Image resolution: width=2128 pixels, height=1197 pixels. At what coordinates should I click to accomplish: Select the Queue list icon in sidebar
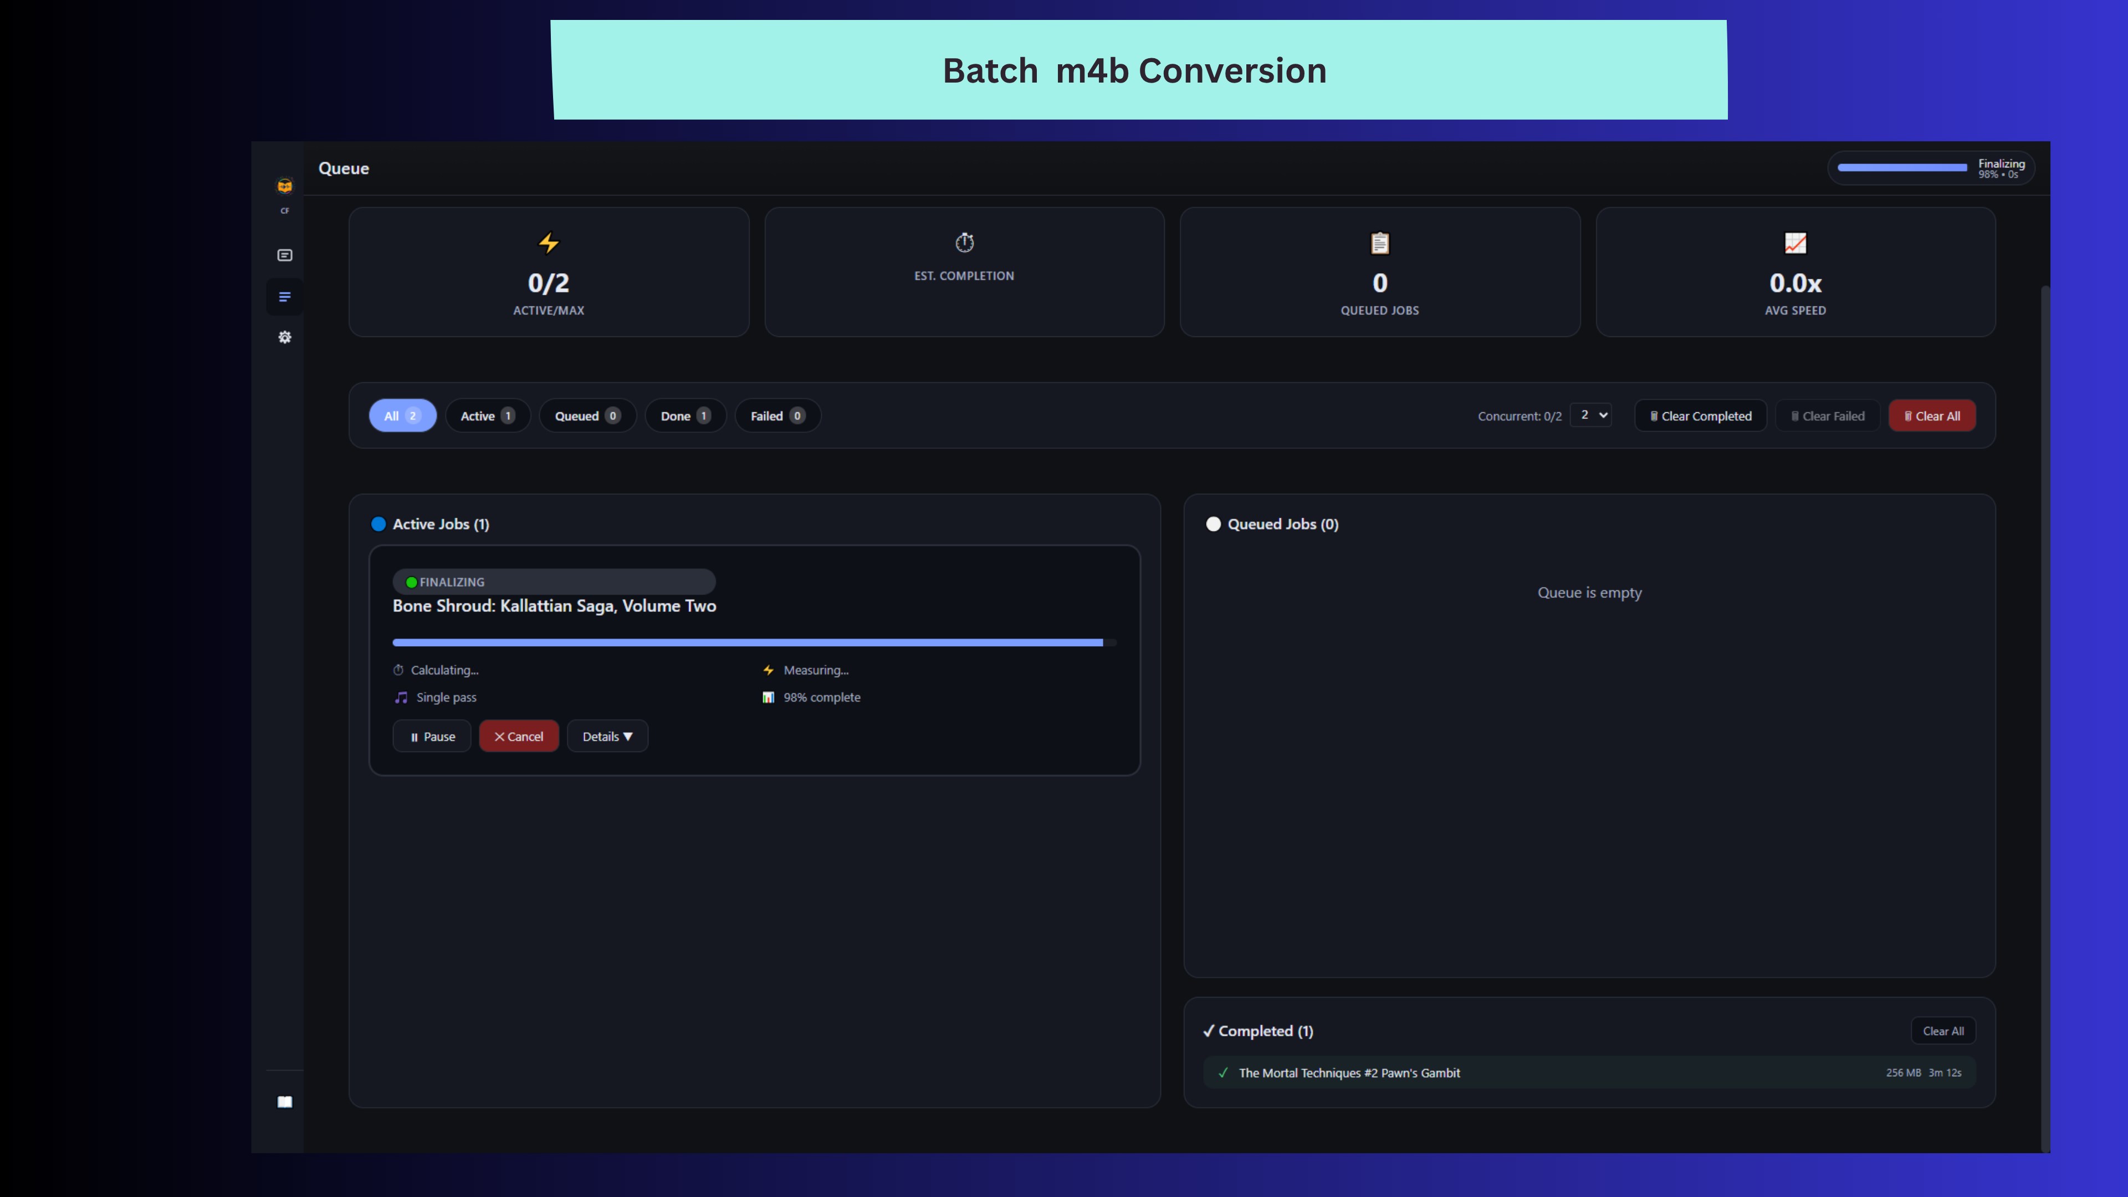[x=284, y=296]
